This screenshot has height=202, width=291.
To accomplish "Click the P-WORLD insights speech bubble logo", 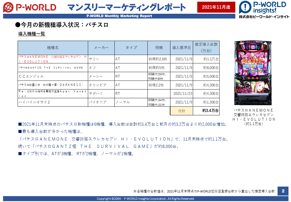I will 245,7.
